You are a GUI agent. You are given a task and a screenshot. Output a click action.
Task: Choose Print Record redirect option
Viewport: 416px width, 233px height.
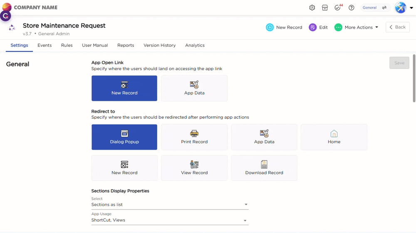point(194,137)
